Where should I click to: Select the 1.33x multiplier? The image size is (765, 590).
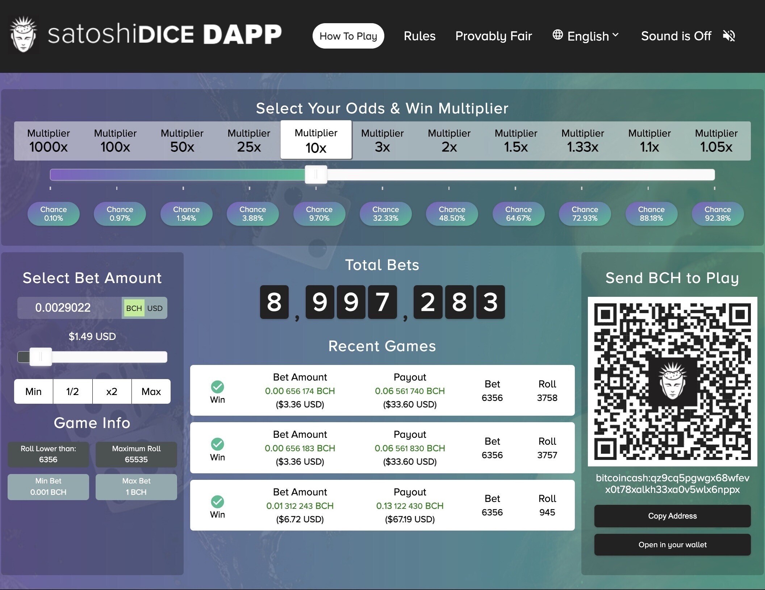[582, 141]
